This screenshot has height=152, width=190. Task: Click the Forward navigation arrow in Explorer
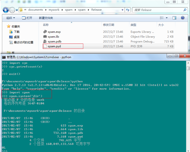12,10
